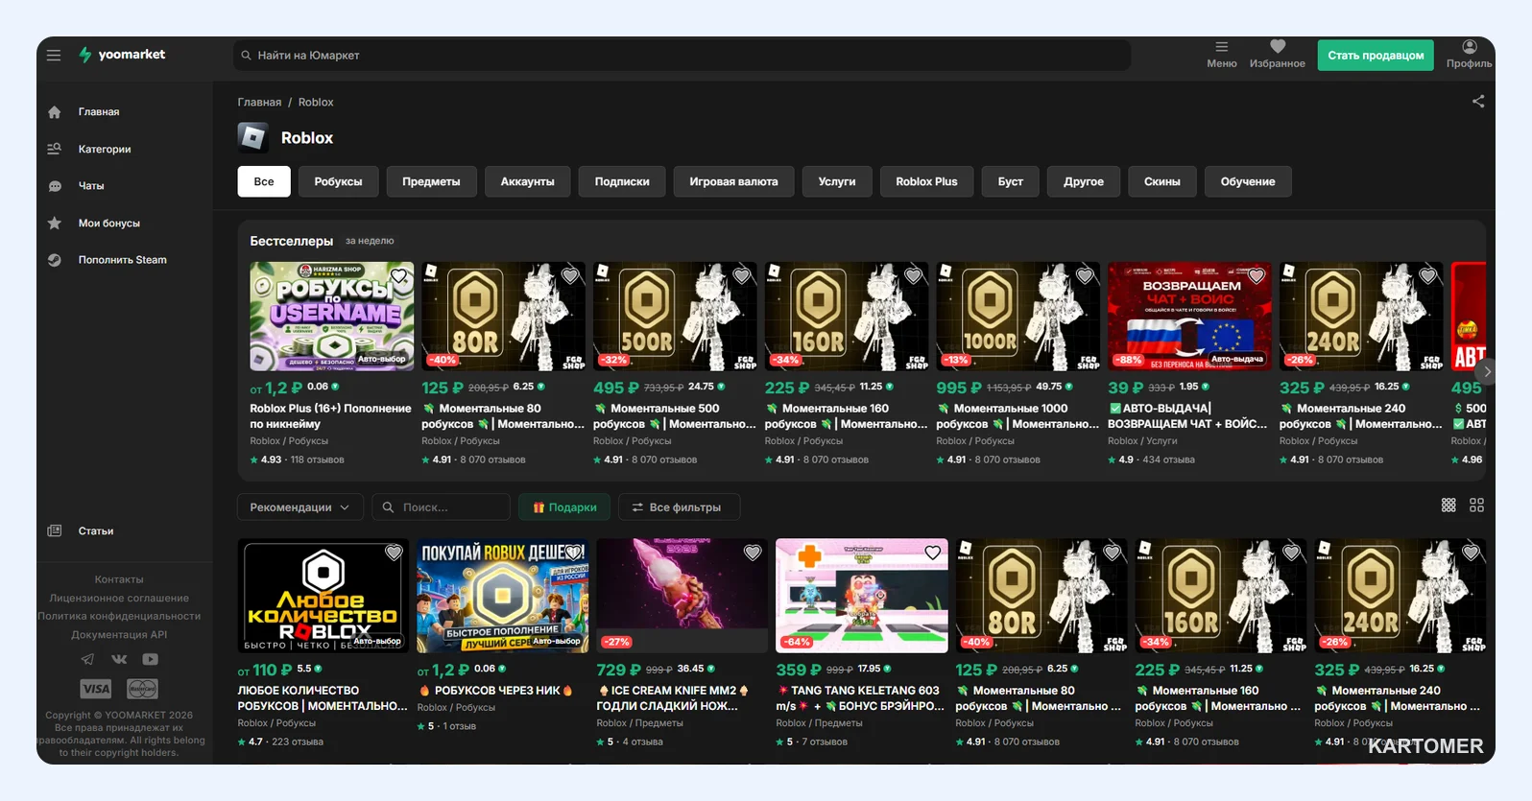Screen dimensions: 1532x801
Task: Favorite the TANG TANG KELETANG card heart
Action: pos(932,553)
